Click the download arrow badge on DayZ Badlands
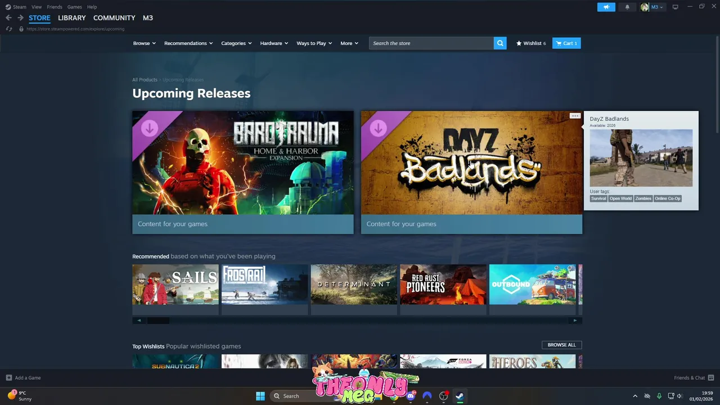The image size is (720, 405). click(378, 128)
